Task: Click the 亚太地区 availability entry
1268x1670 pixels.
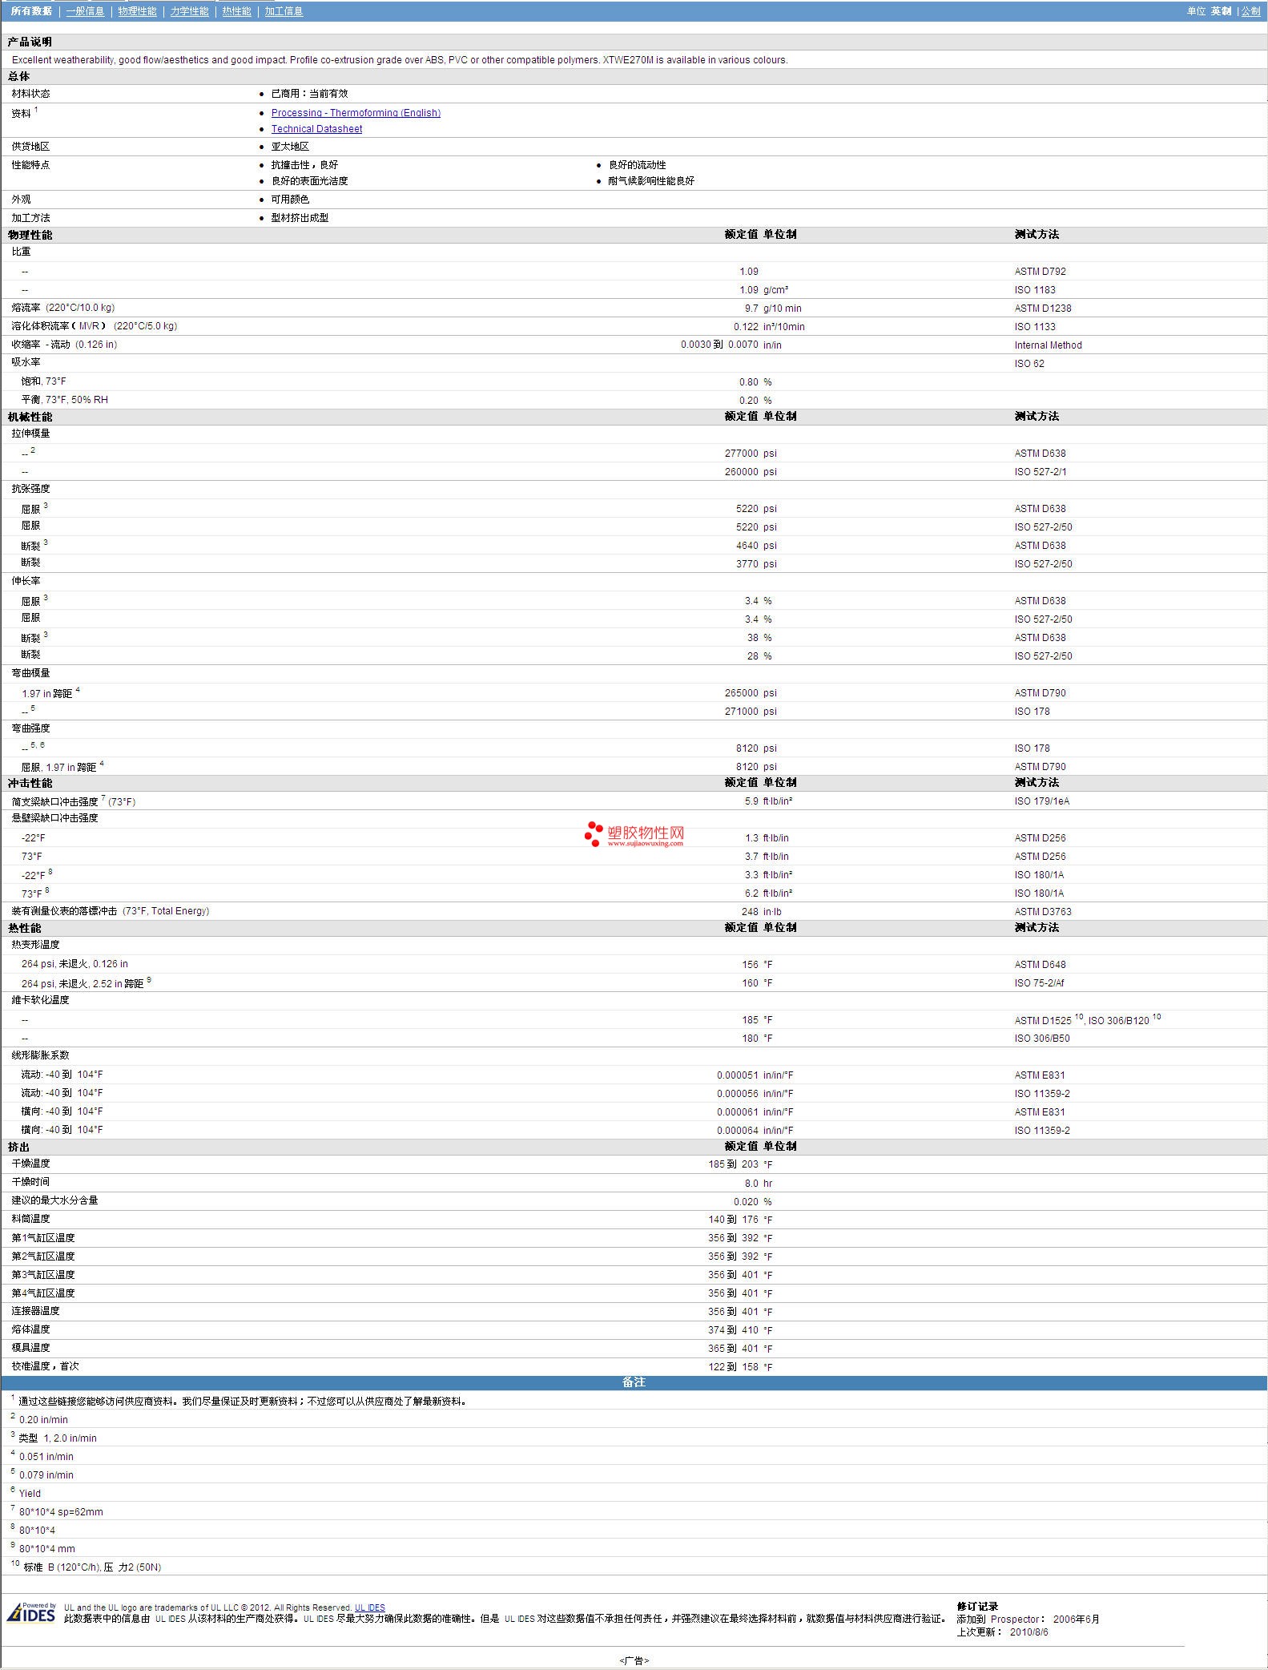Action: (x=290, y=147)
